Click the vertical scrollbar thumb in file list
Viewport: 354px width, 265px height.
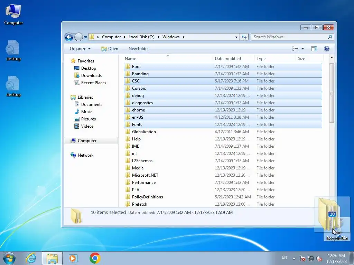[x=332, y=93]
